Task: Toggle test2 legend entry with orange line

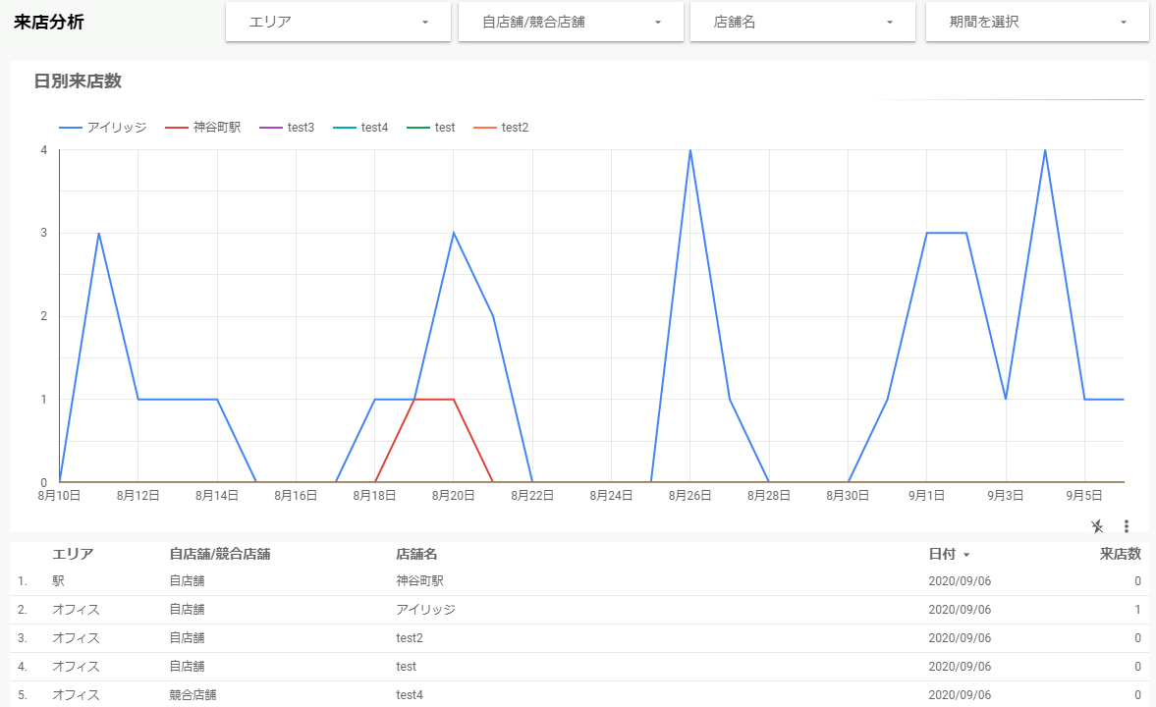Action: pos(501,128)
